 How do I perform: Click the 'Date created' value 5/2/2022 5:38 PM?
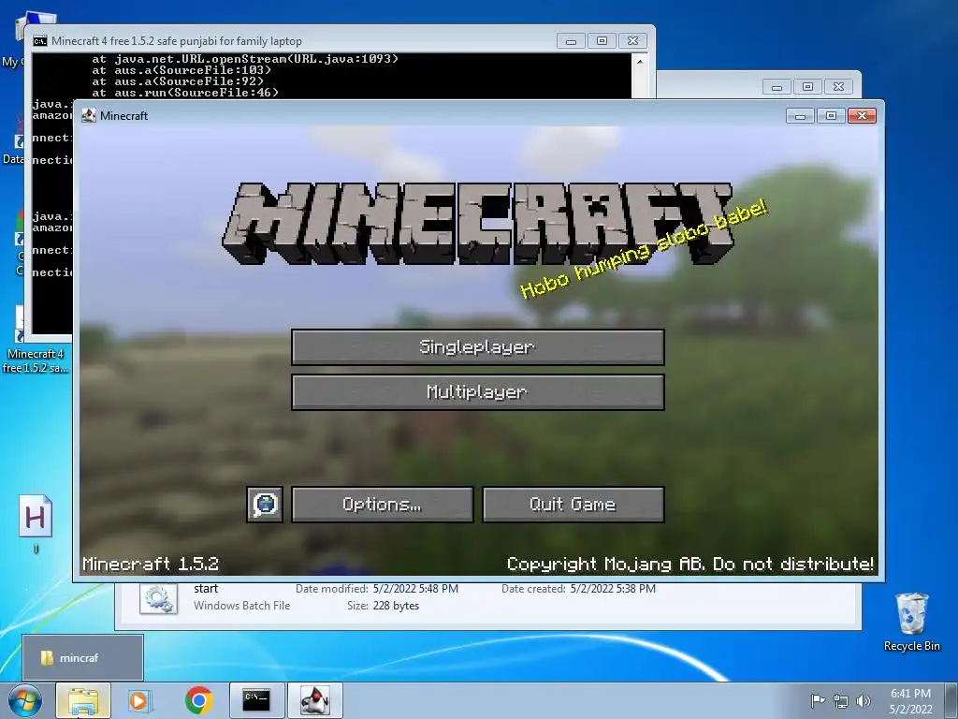613,589
